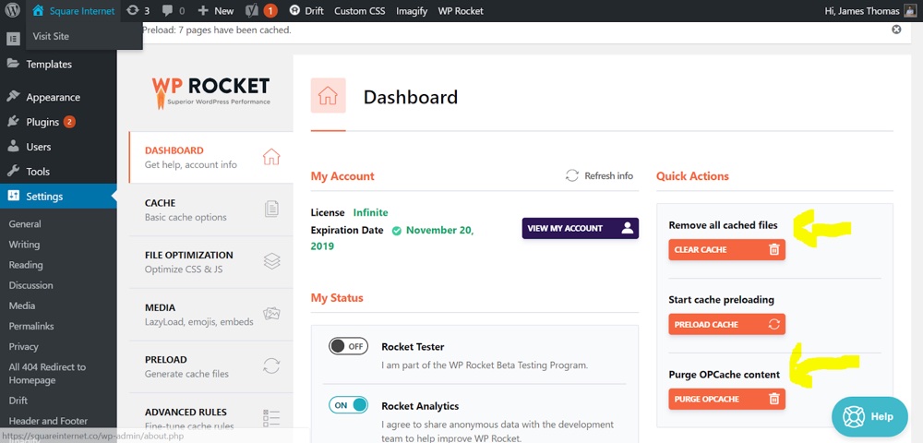Open Drift under Settings submenu
Viewport: 923px width, 443px height.
pos(18,400)
